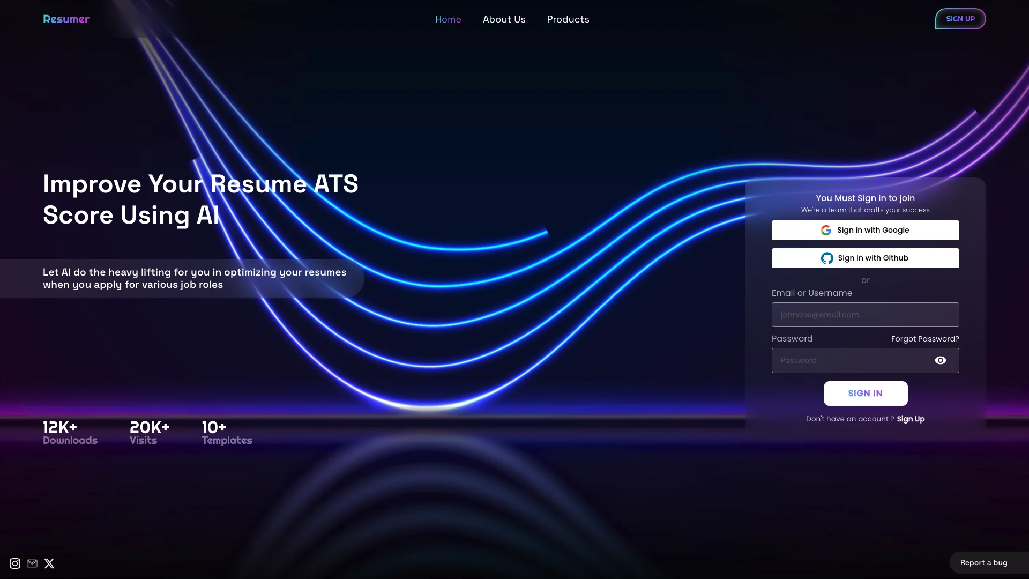The image size is (1029, 579).
Task: Click the Password input field
Action: coord(865,361)
